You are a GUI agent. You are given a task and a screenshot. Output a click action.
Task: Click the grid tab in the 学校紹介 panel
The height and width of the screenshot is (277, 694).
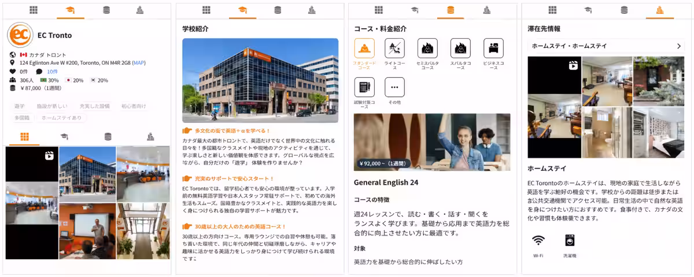click(x=206, y=10)
